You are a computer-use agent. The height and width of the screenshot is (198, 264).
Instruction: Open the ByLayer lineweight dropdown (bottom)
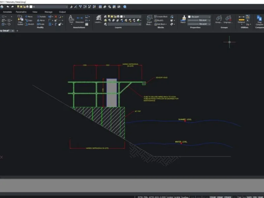pyautogui.click(x=199, y=24)
